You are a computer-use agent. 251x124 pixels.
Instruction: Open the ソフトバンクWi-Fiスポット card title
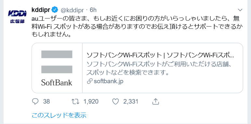click(160, 55)
